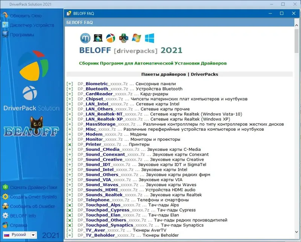This screenshot has height=242, width=301.
Task: Click the laptop globe icon in the FAQ header
Action: pos(98,38)
